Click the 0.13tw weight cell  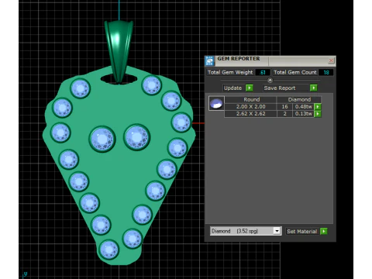tap(303, 114)
